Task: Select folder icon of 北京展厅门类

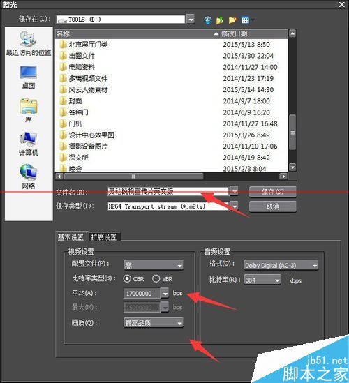Action: [63, 45]
